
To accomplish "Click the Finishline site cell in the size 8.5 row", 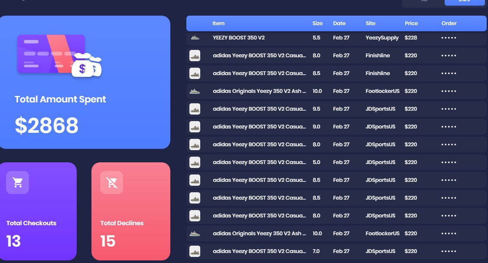I will pyautogui.click(x=377, y=73).
